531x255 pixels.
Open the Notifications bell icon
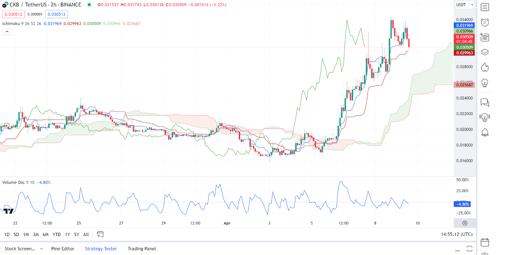[485, 132]
